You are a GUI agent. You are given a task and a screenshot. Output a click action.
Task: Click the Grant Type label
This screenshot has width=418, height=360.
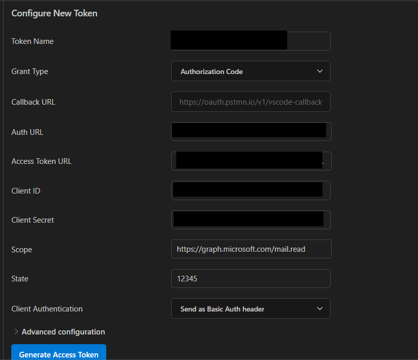tap(30, 71)
